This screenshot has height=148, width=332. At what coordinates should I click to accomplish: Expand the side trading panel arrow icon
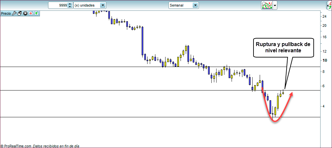tap(329, 6)
